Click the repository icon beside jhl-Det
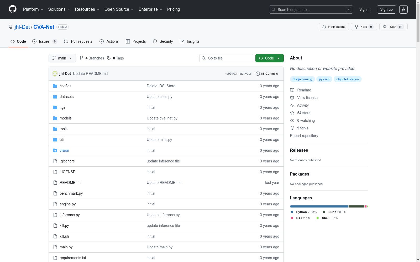 click(10, 27)
